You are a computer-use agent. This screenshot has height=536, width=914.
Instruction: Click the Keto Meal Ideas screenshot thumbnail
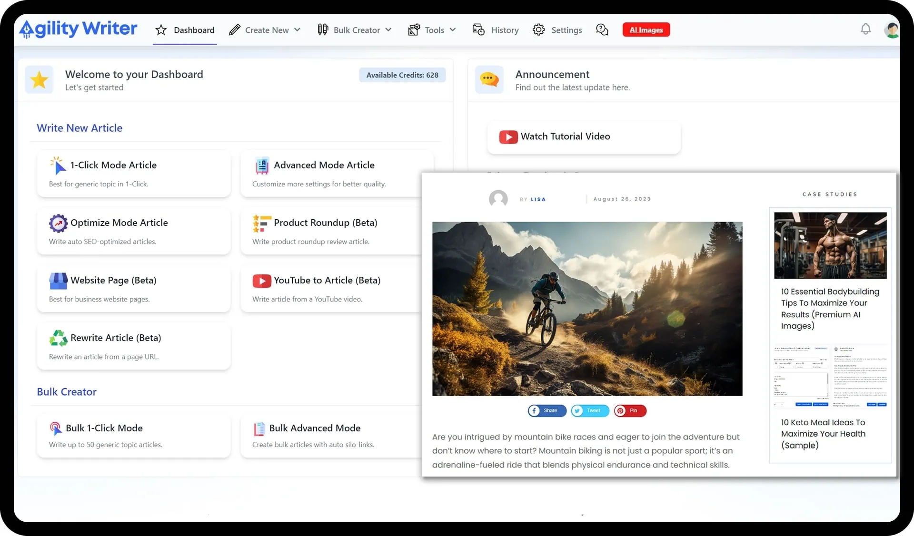(x=830, y=376)
